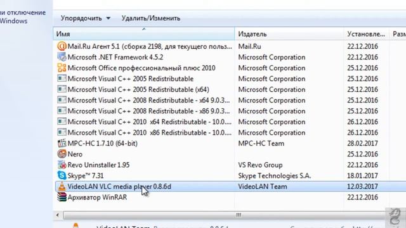
Task: Select VideoLAN VLC media player 0.8.6d
Action: (119, 186)
